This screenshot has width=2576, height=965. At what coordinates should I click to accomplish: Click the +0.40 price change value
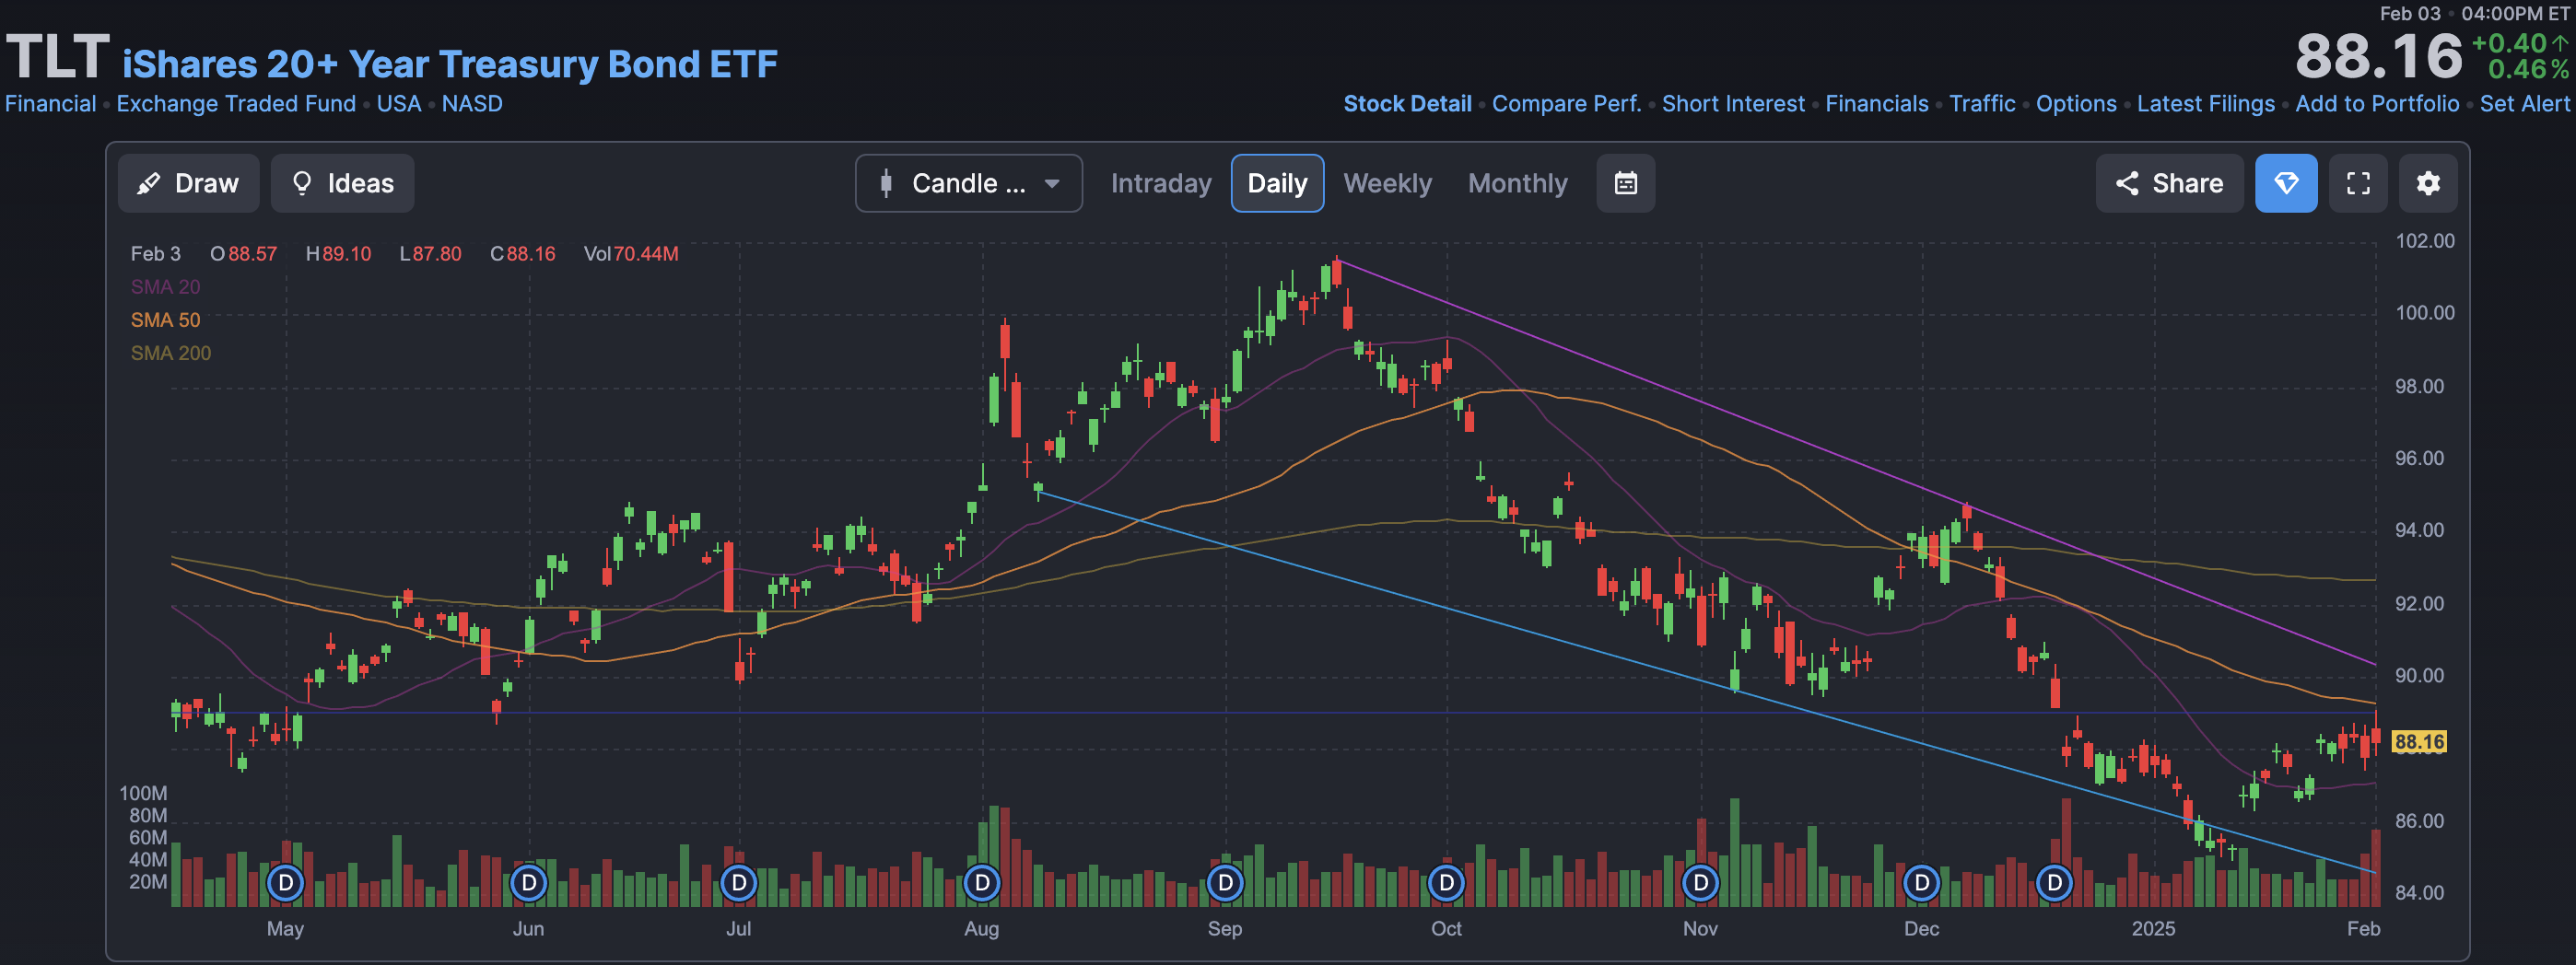coord(2508,43)
